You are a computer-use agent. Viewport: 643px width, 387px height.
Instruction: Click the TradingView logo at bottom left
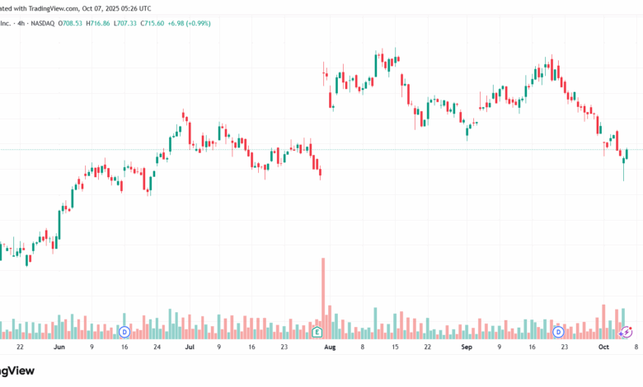pos(16,372)
